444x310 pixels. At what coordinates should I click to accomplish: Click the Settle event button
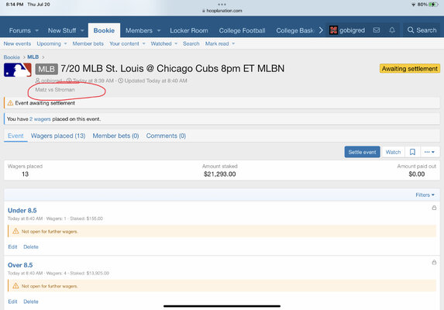pyautogui.click(x=362, y=152)
